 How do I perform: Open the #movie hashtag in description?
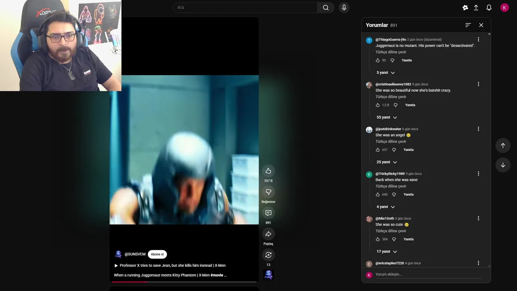click(217, 275)
